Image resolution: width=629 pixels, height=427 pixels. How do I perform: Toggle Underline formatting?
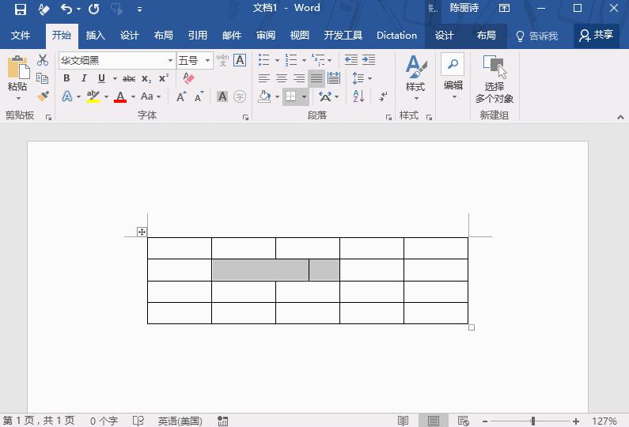[x=101, y=78]
